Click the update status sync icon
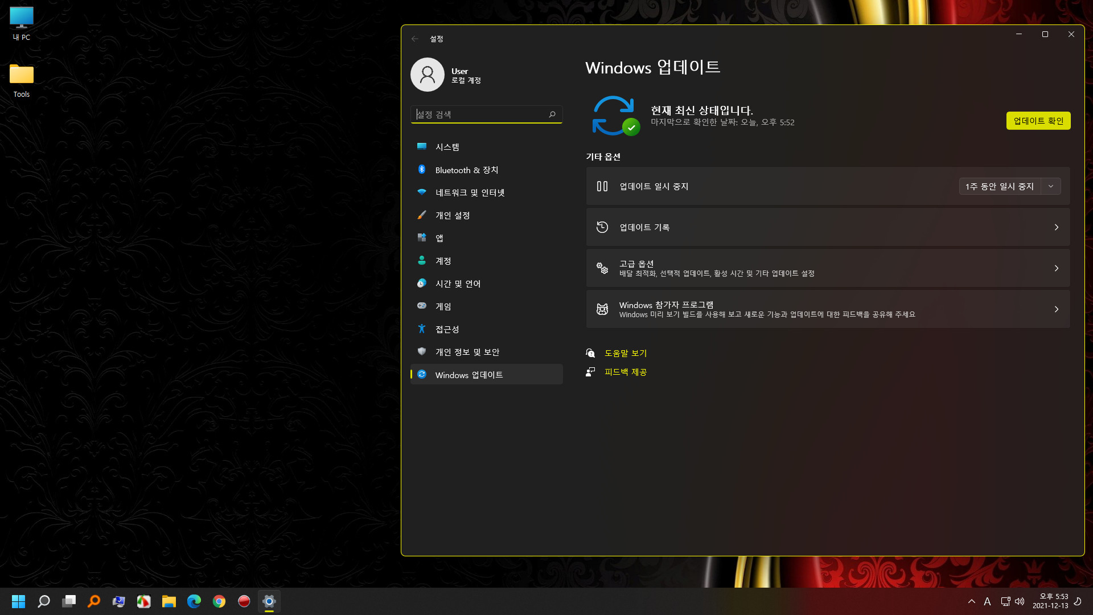The height and width of the screenshot is (615, 1093). (x=616, y=116)
